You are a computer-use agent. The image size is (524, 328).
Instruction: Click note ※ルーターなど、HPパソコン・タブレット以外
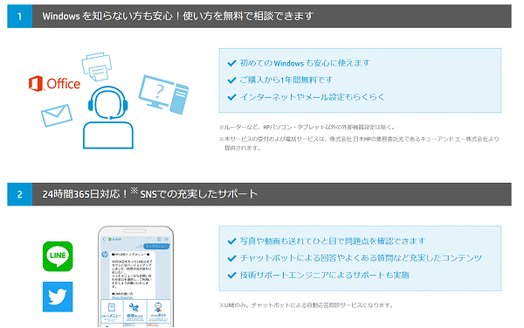pyautogui.click(x=307, y=127)
